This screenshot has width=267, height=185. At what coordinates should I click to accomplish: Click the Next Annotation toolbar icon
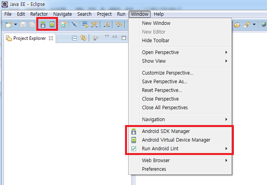coord(85,24)
